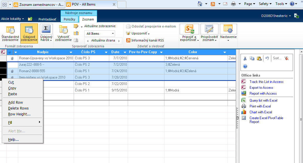Viewport: 303px width, 163px height.
Task: Click Chart with Excel link
Action: click(x=261, y=112)
